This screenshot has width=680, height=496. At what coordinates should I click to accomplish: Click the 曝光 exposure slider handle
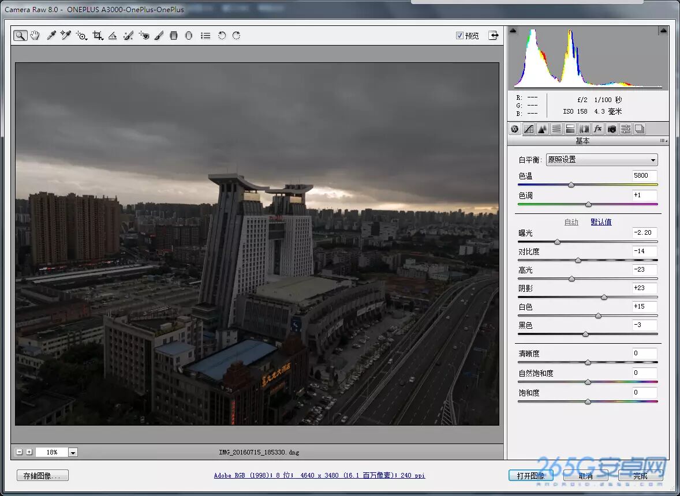click(557, 242)
